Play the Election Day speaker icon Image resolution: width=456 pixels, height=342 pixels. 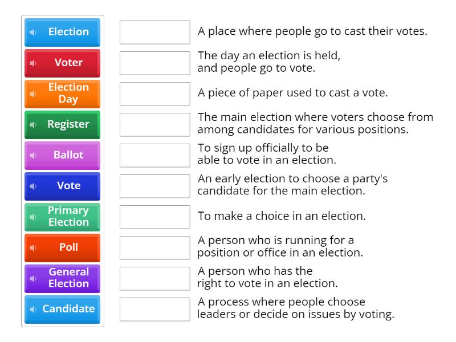click(x=34, y=93)
